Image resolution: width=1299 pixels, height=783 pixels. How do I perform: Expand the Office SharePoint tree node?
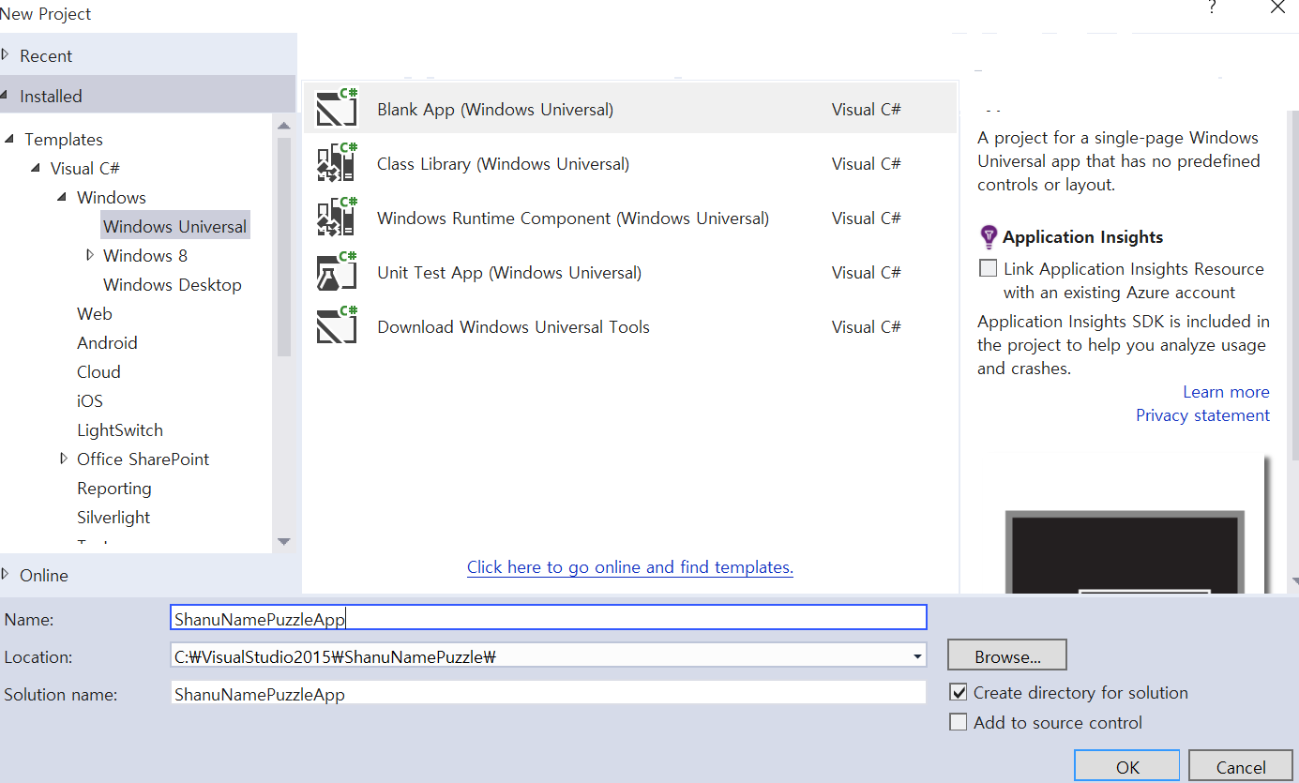(64, 459)
